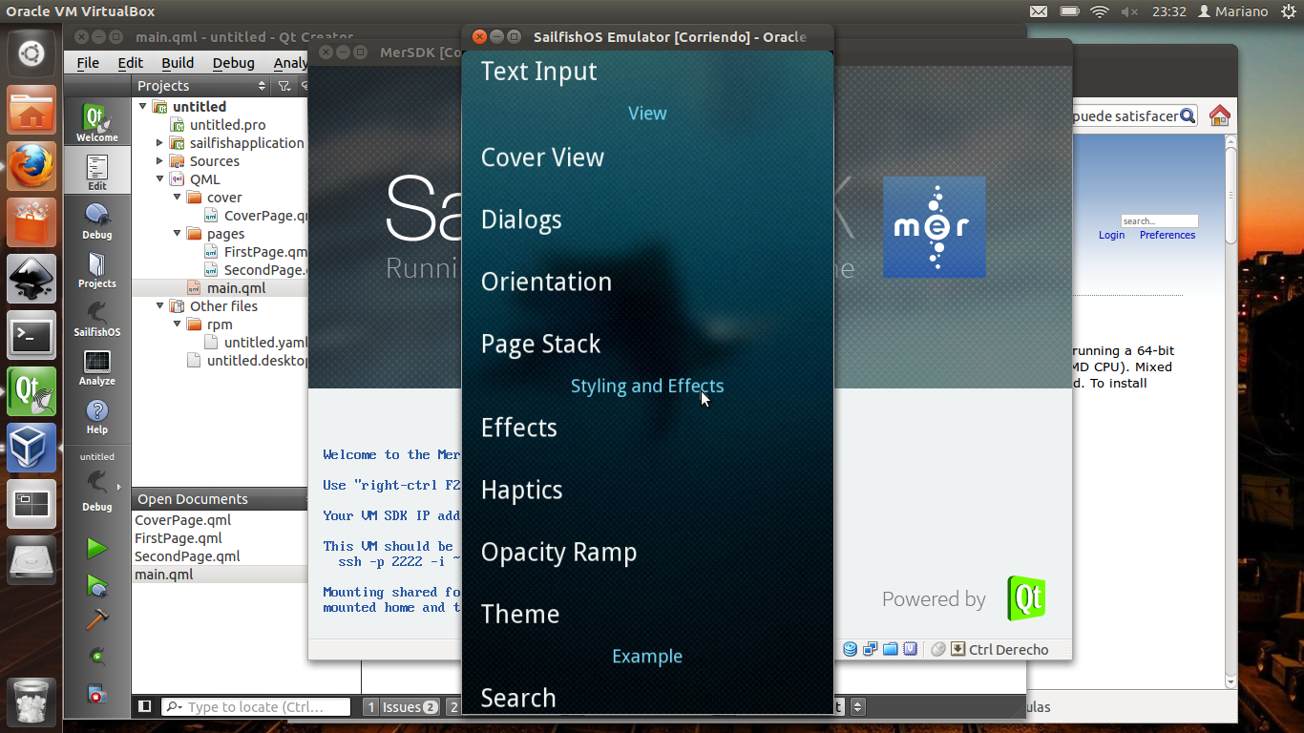Tap Theme in emulator list
This screenshot has height=733, width=1304.
tap(520, 614)
